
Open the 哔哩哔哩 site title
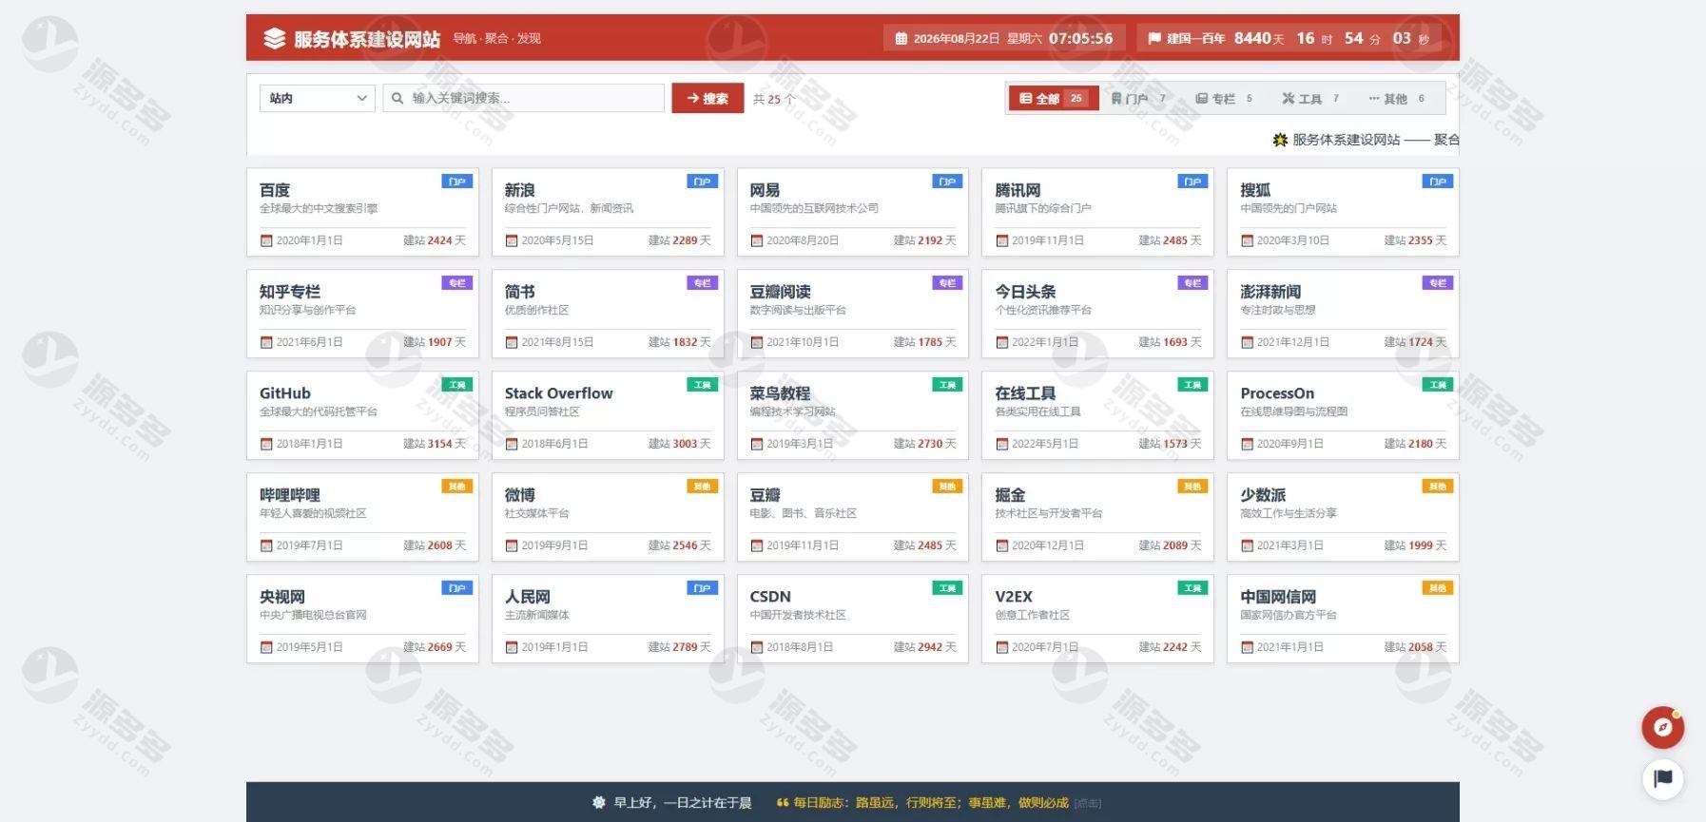coord(290,495)
